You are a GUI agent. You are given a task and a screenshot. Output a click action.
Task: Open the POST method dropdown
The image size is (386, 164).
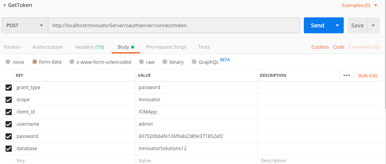click(25, 25)
